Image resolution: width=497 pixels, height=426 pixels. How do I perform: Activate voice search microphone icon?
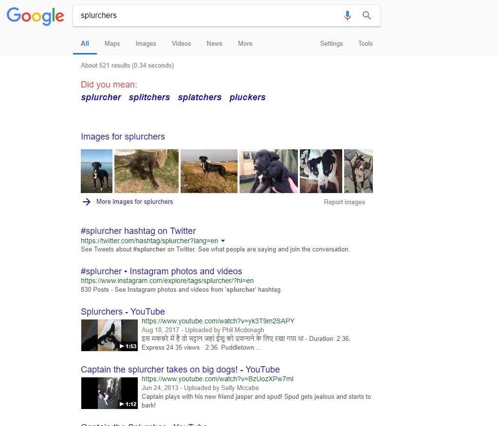click(x=348, y=15)
